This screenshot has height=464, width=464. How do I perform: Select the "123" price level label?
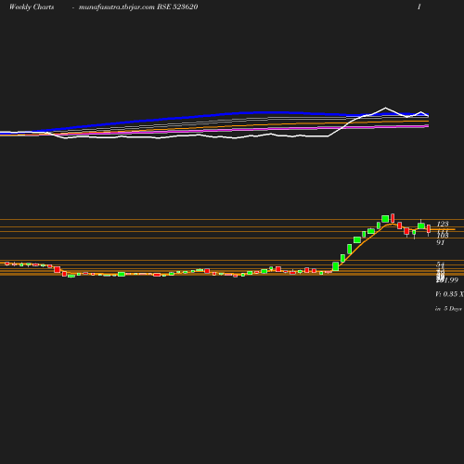point(443,224)
